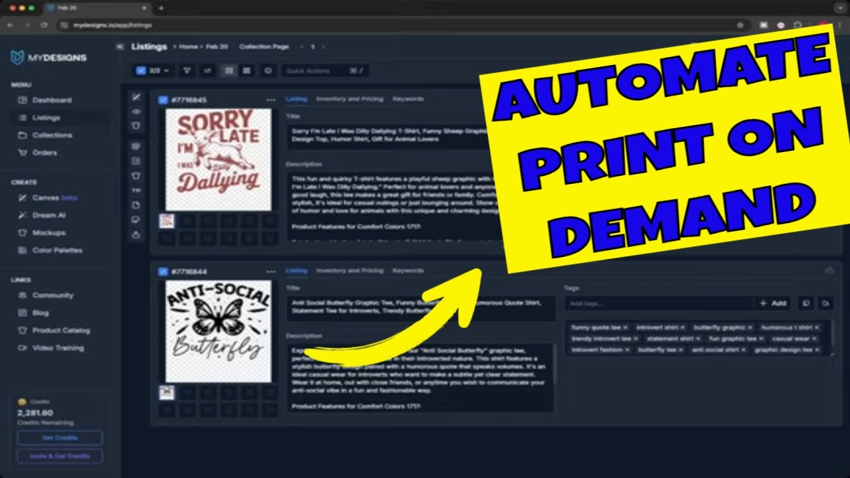This screenshot has height=478, width=850.
Task: Remove the 'funny quote tee' tag
Action: click(x=625, y=327)
